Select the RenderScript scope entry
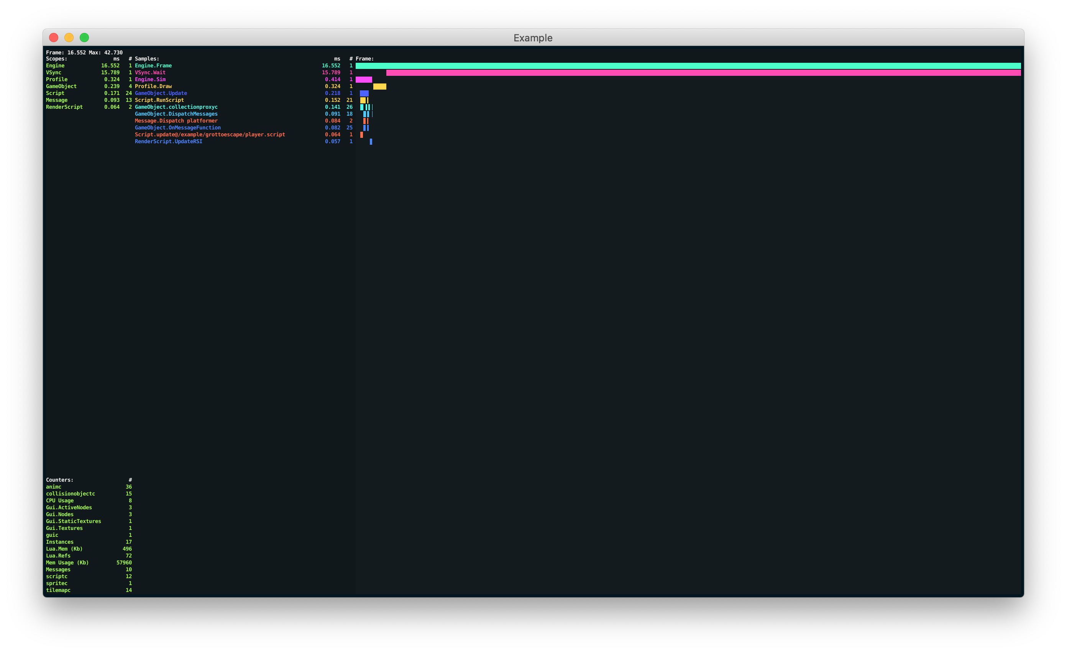1067x654 pixels. click(64, 107)
